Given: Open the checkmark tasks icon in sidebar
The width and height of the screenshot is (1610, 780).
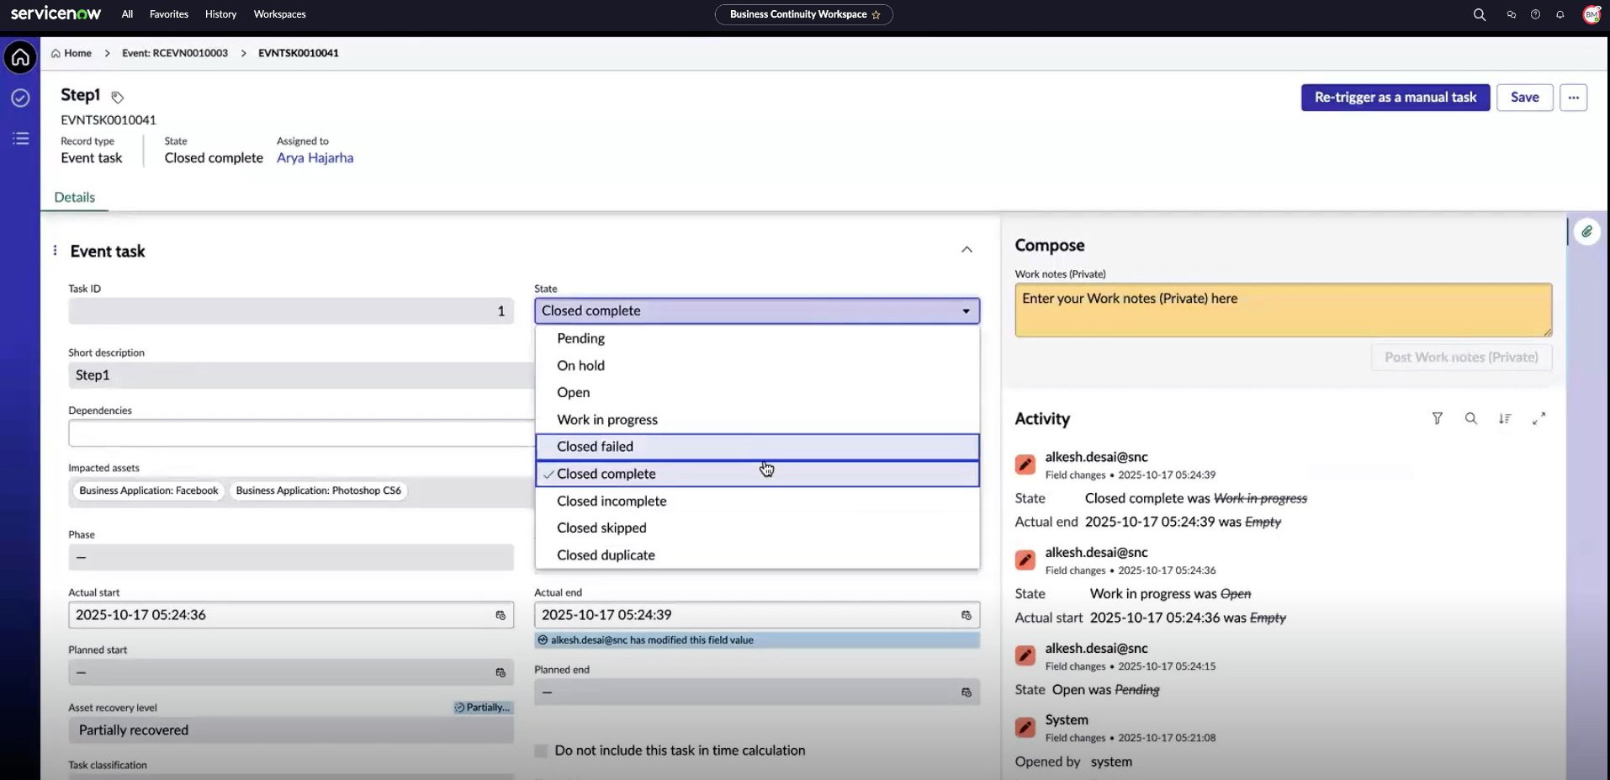Looking at the screenshot, I should pyautogui.click(x=20, y=98).
